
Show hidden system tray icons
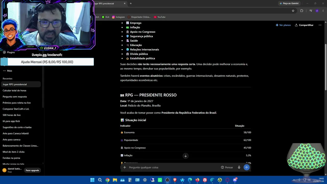(x=294, y=180)
